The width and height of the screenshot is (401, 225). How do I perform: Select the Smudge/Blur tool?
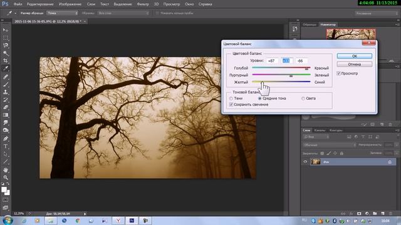pyautogui.click(x=6, y=122)
